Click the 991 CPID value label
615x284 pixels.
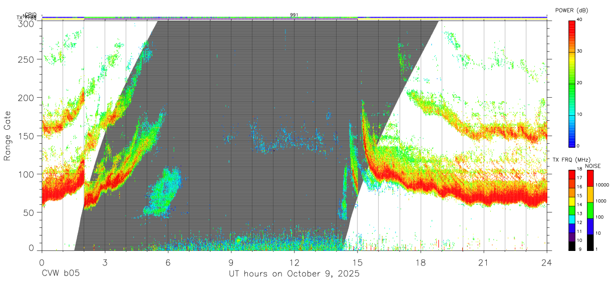[294, 15]
